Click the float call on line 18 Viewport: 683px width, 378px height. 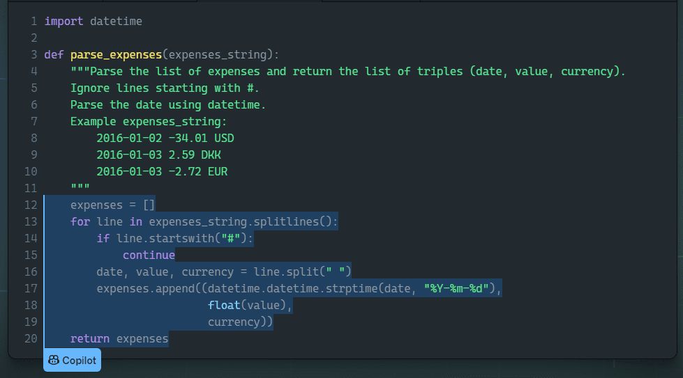tap(224, 306)
